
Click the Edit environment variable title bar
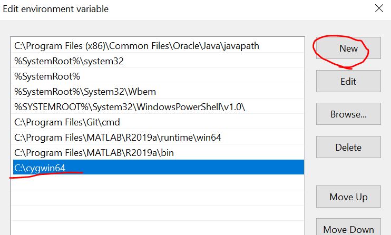158,8
